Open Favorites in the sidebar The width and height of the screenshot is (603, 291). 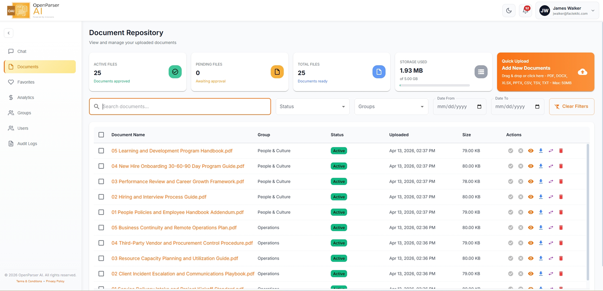[40, 82]
